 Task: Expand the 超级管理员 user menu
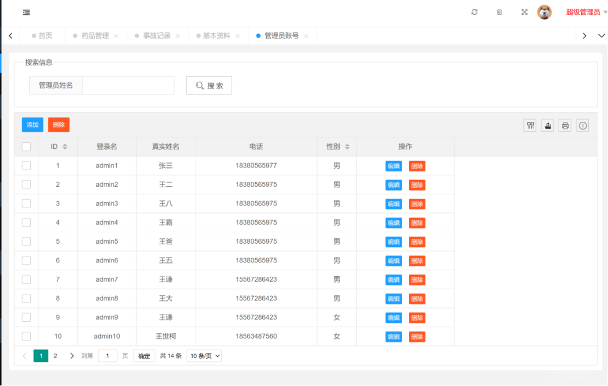[586, 12]
